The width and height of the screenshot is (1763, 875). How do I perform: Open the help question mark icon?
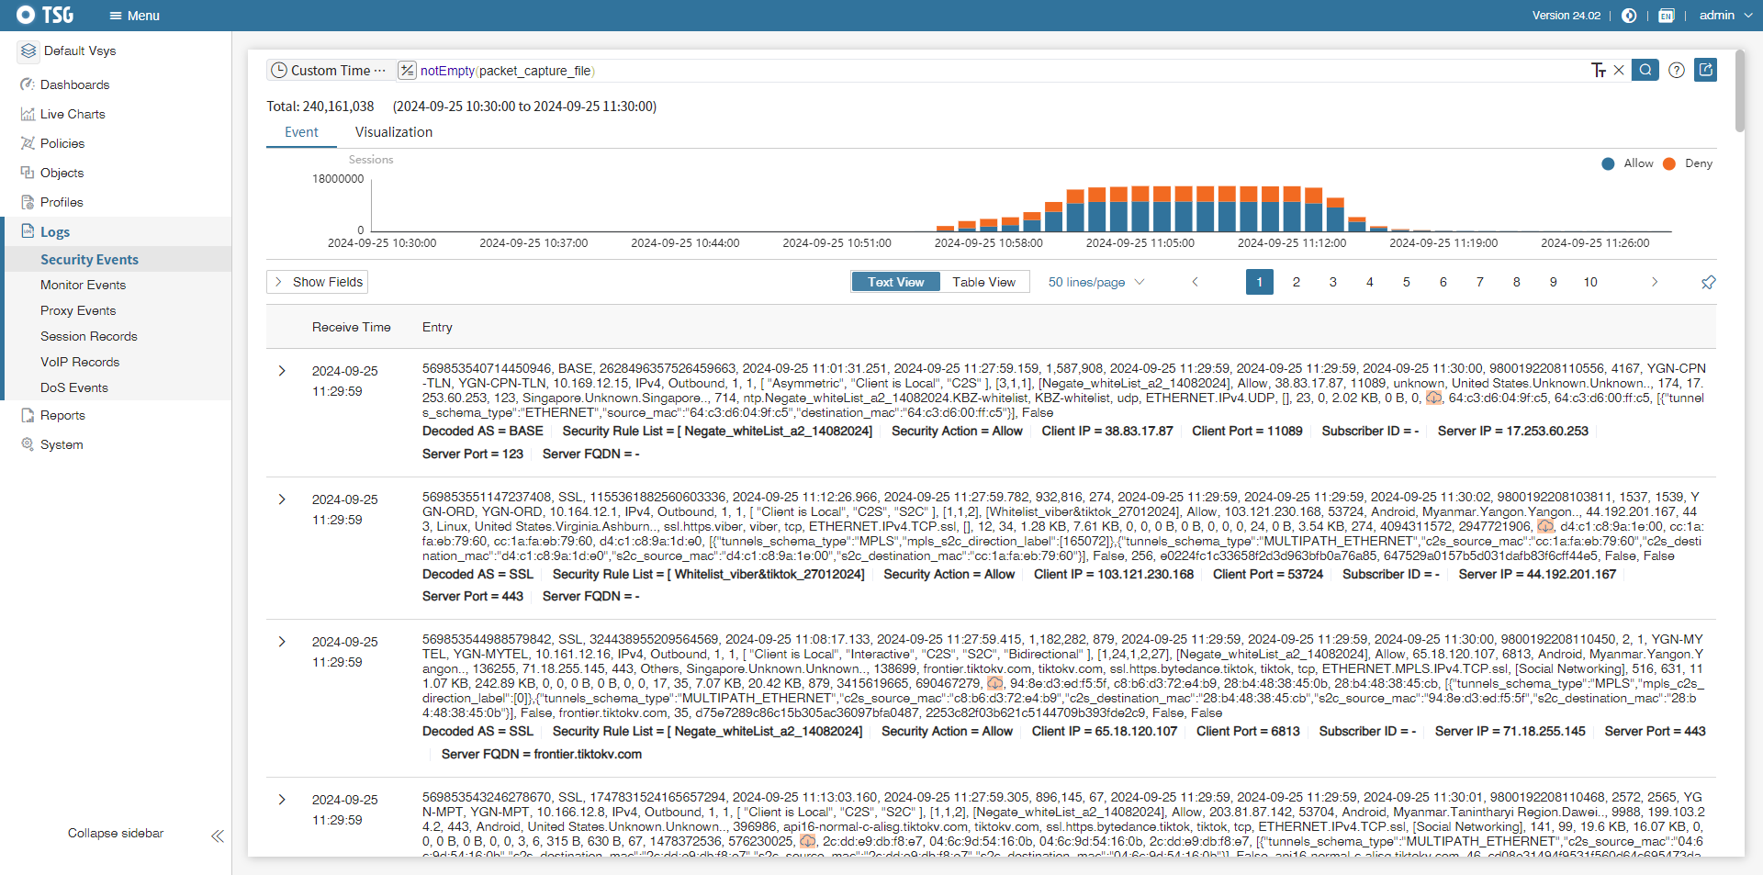click(x=1676, y=70)
